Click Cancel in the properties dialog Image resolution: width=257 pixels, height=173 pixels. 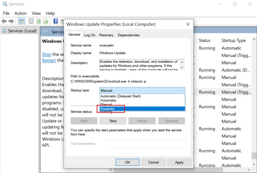(x=154, y=162)
